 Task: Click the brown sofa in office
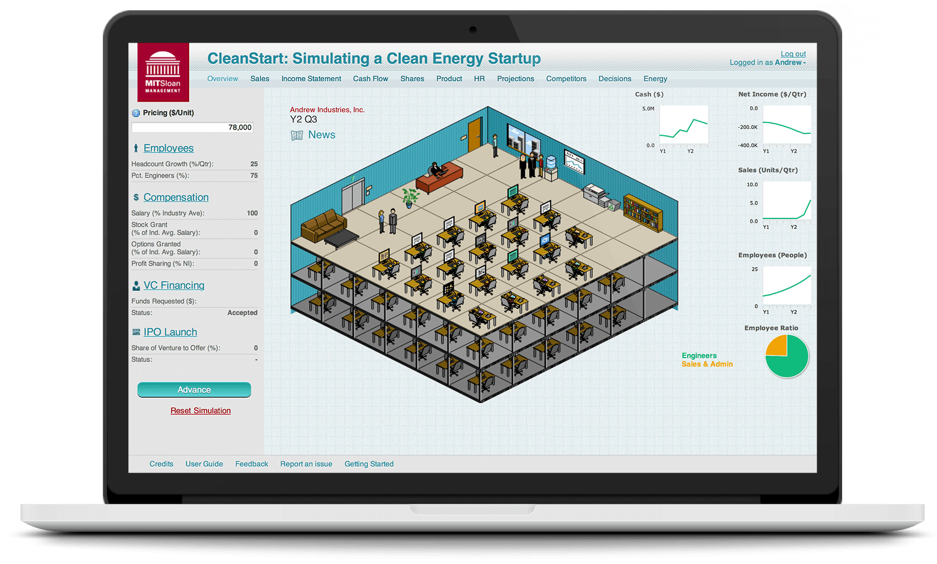click(x=324, y=225)
